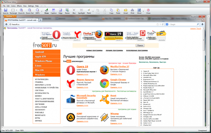
Task: Select the freeSOFT browser tab
Action: point(21,20)
